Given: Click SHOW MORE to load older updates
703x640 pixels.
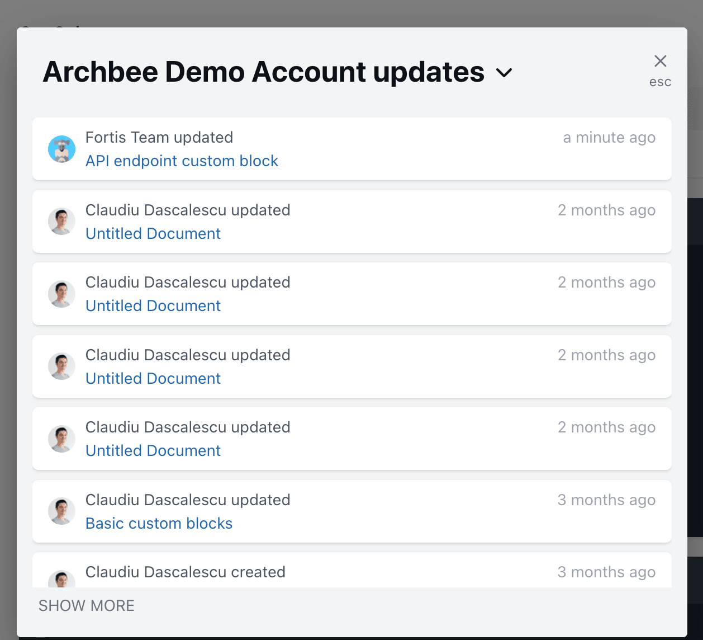Looking at the screenshot, I should (x=86, y=605).
